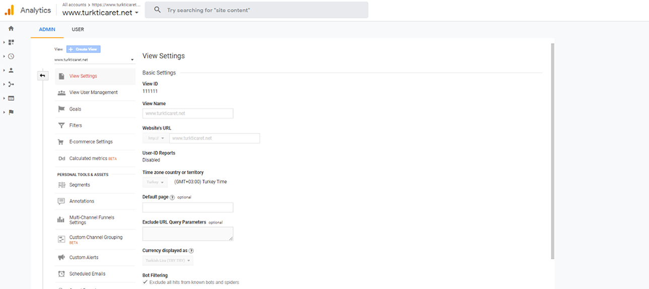Click the Default page input field
Image resolution: width=649 pixels, height=289 pixels.
(188, 207)
